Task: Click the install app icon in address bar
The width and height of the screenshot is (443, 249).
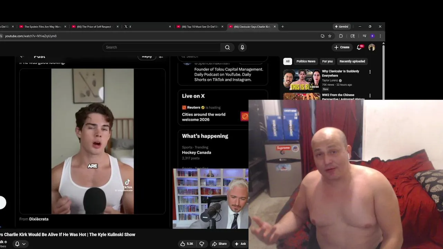Action: tap(323, 36)
